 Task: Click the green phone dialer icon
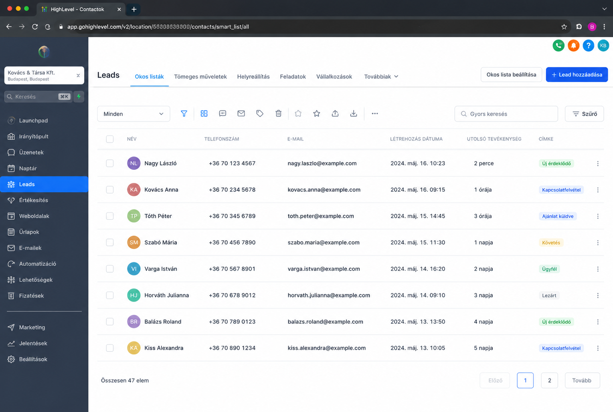(x=558, y=46)
